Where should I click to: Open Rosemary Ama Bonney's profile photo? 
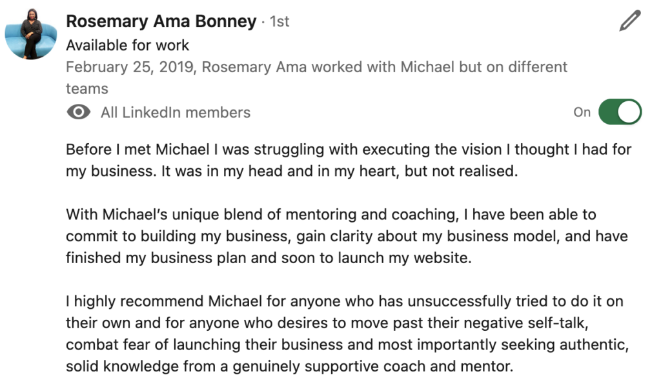[31, 34]
